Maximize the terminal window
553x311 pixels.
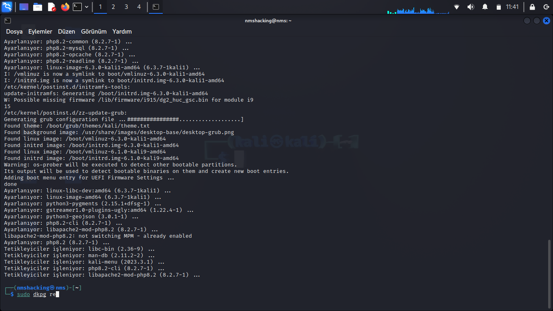(537, 21)
